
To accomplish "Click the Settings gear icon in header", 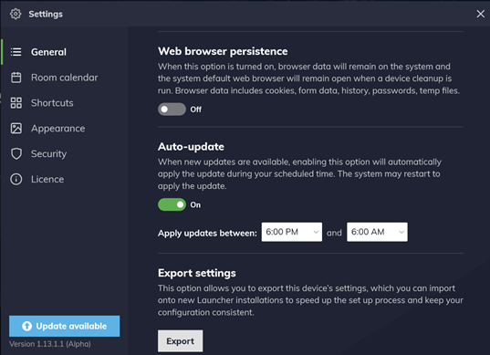I will tap(16, 14).
